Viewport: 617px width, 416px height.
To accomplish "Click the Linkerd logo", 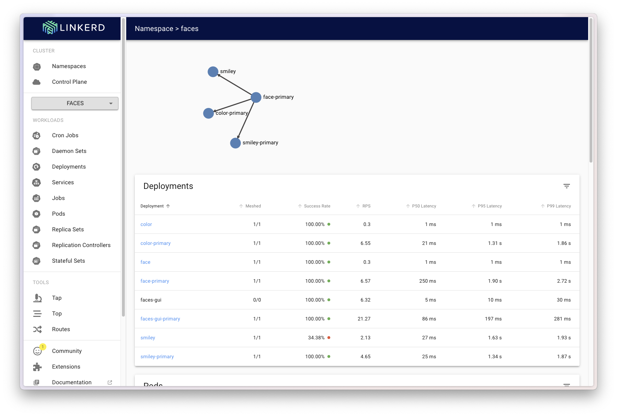I will coord(74,27).
